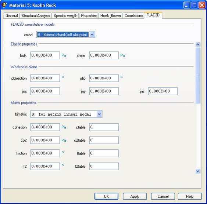Switch to the General tab
This screenshot has width=207, height=204.
click(12, 15)
